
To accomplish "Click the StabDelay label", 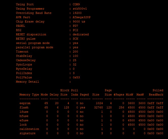I will 24,56.
